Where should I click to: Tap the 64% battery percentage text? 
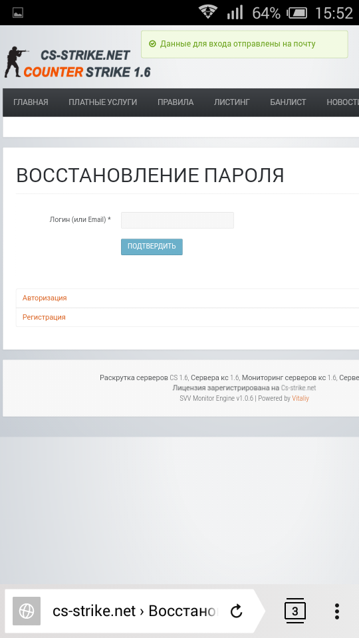[266, 13]
